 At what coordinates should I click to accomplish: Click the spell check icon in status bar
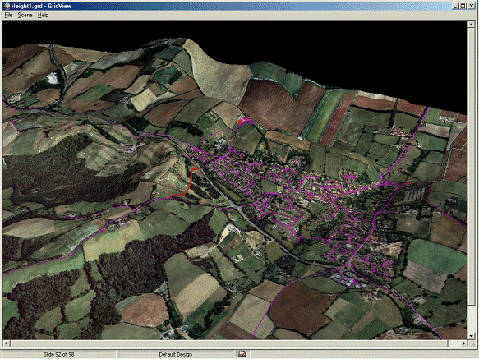click(x=242, y=353)
